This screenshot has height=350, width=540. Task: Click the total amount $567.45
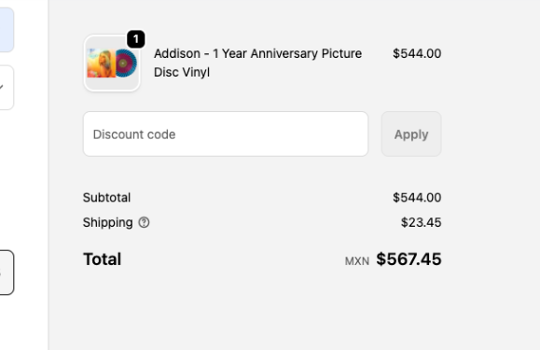click(x=408, y=259)
